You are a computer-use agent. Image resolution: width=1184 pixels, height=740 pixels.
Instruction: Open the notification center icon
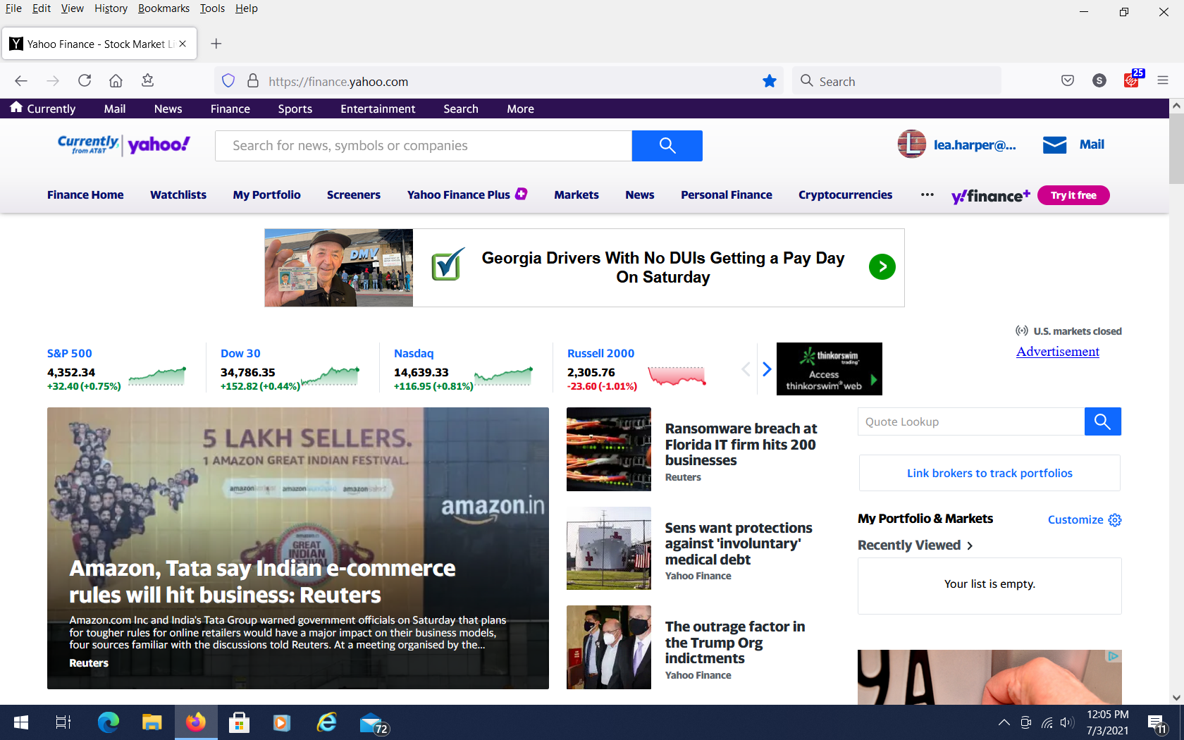tap(1156, 722)
